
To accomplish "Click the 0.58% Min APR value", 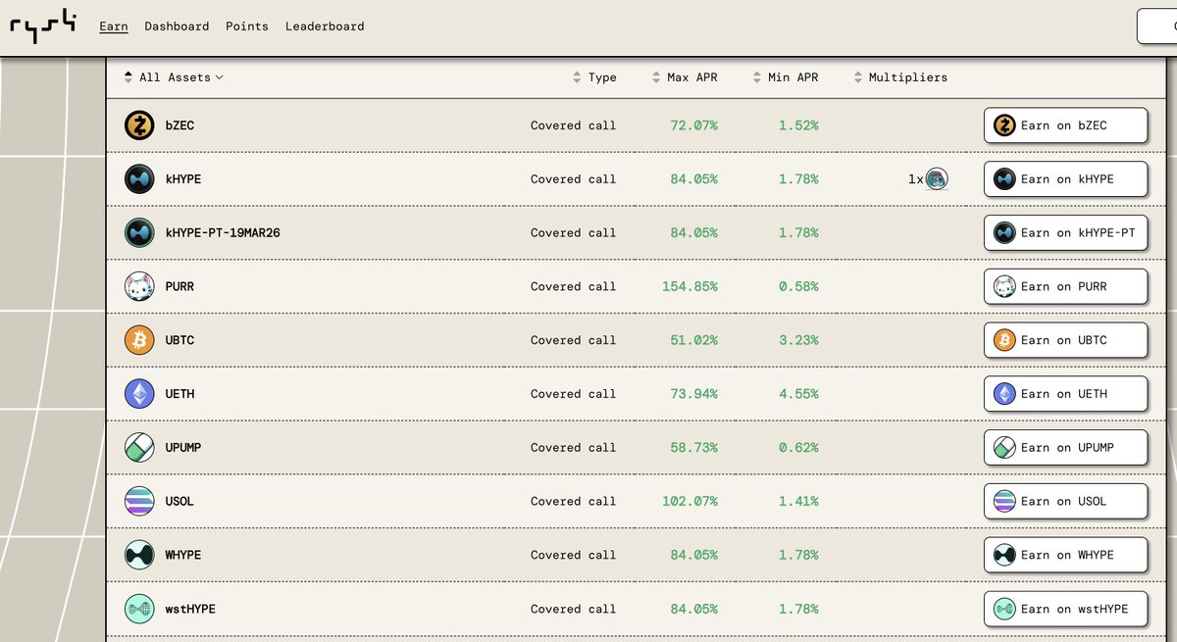I will click(798, 286).
